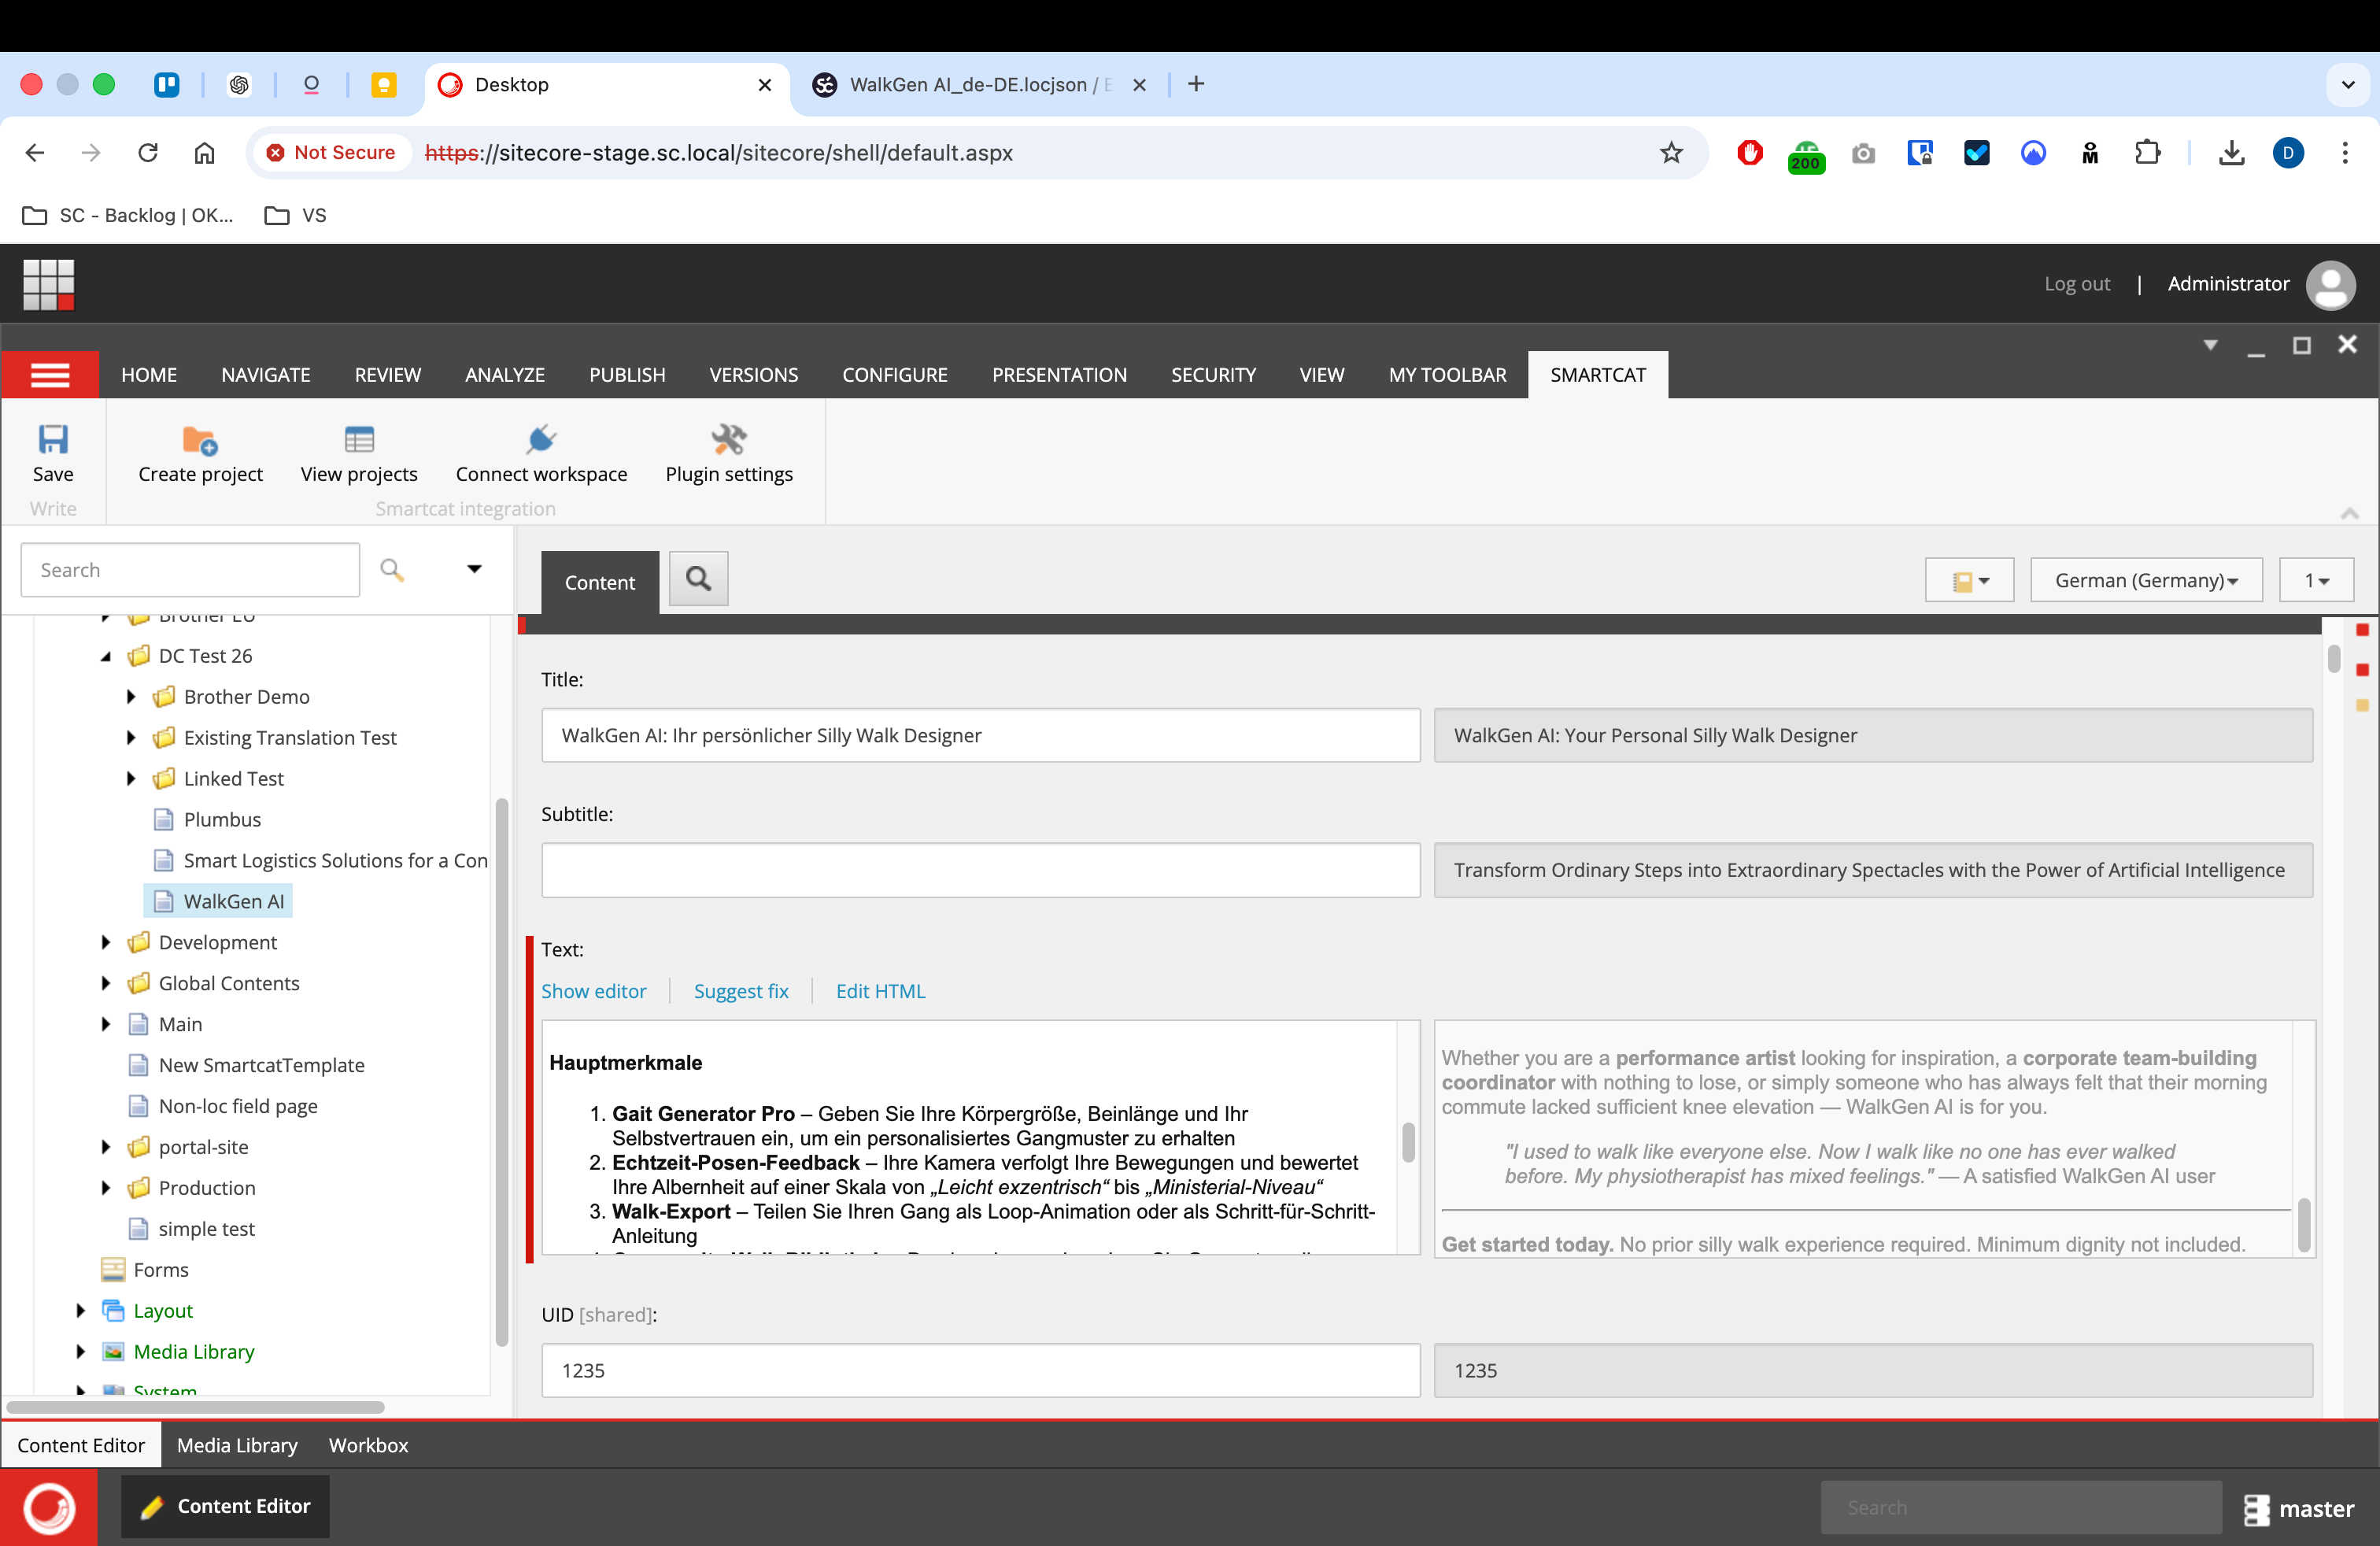Open the PRESENTATION ribbon tab
The height and width of the screenshot is (1546, 2380).
1059,375
